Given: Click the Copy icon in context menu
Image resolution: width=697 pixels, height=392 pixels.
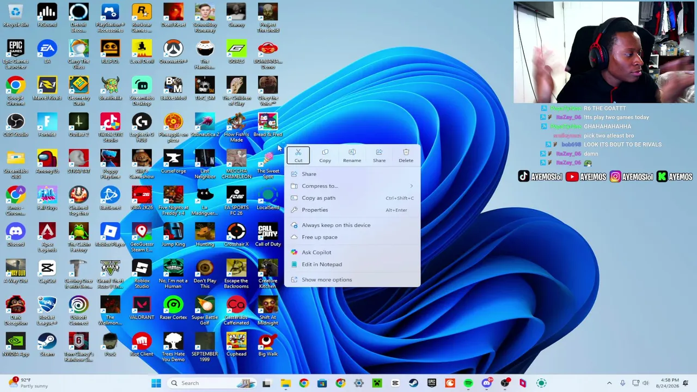Looking at the screenshot, I should coord(325,155).
